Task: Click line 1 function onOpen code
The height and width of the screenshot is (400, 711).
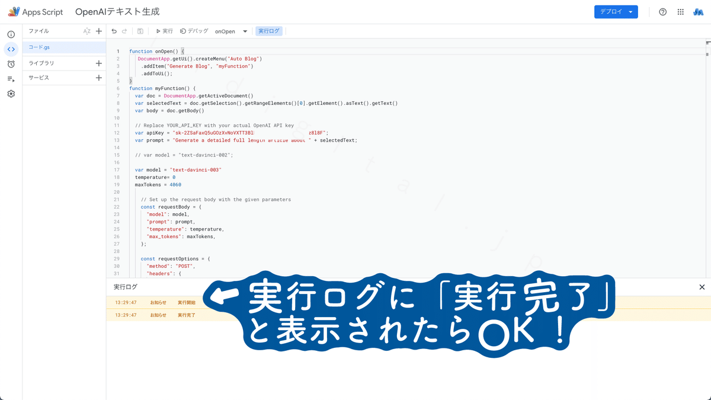Action: pos(157,52)
